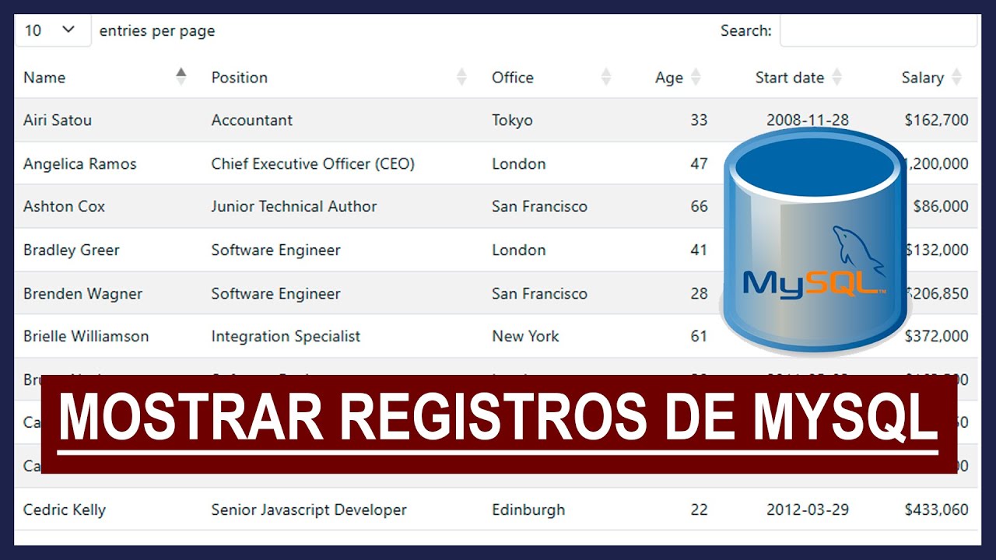
Task: Click age 66 in Ashton Cox row
Action: click(x=699, y=206)
